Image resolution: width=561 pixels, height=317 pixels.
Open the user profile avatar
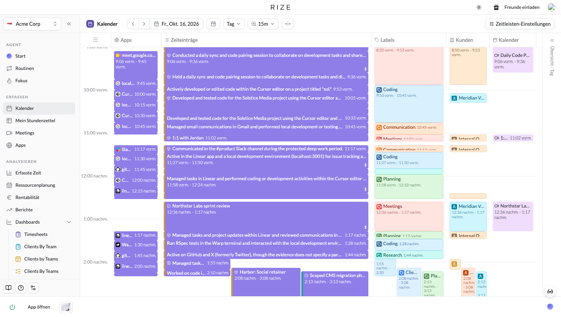[551, 7]
